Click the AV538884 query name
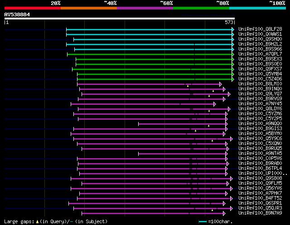This screenshot has width=290, height=225. [x=17, y=14]
